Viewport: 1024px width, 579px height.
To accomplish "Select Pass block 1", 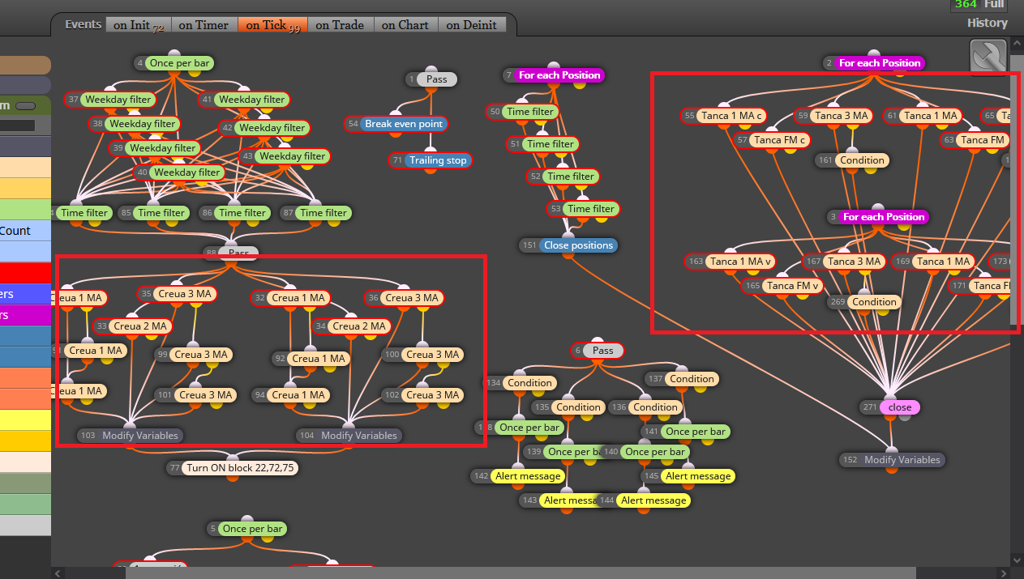I will point(431,79).
